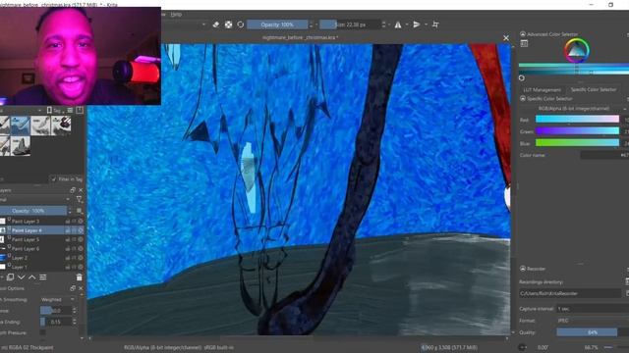629x353 pixels.
Task: Open Advanced Color Selector settings icon
Action: pos(524,43)
